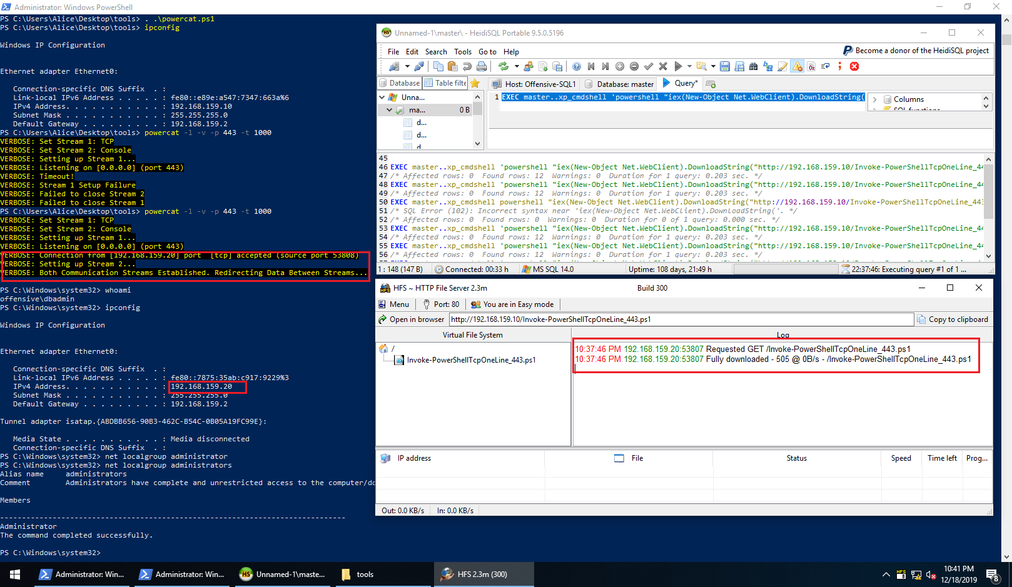Image resolution: width=1012 pixels, height=587 pixels.
Task: Click the Print icon in HeidiSQL toolbar
Action: pos(482,66)
